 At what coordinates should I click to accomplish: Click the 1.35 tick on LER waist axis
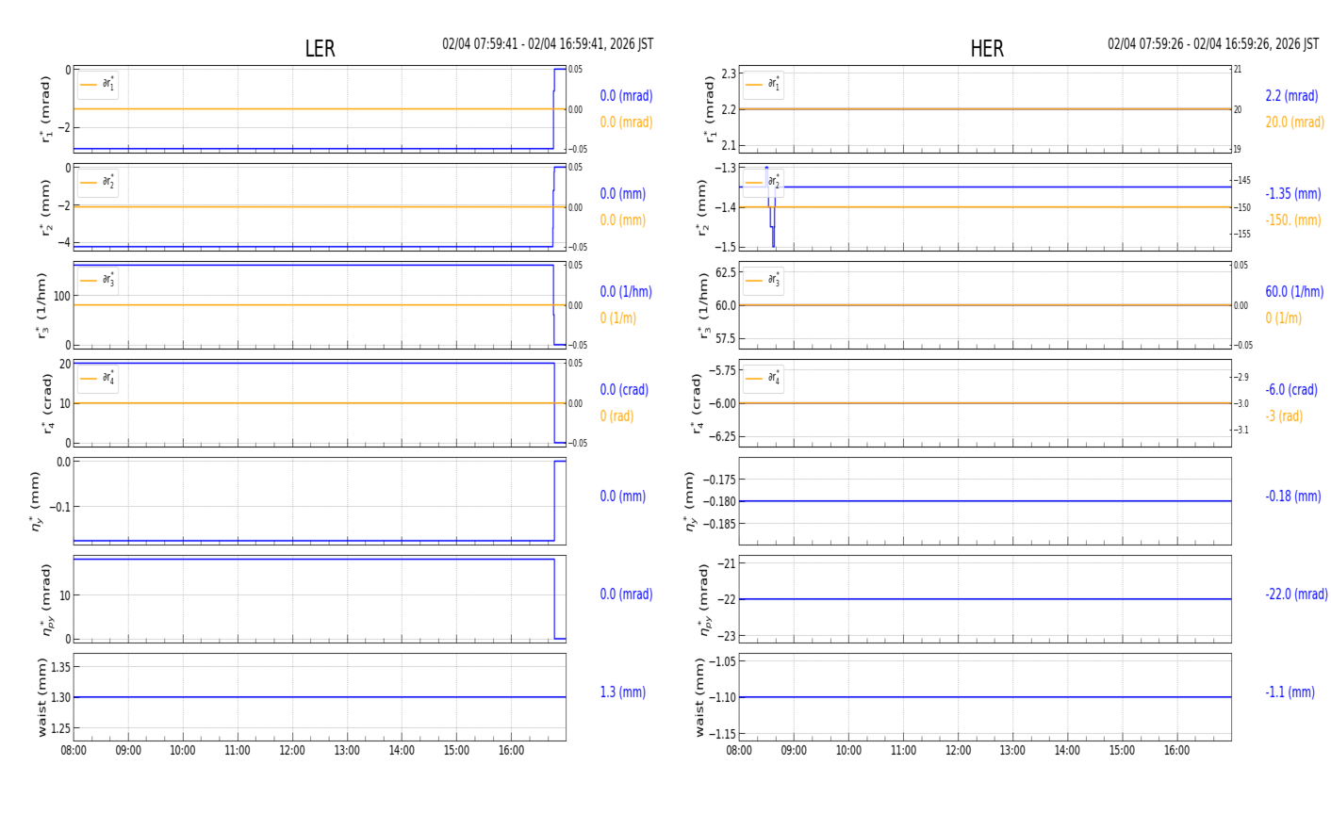click(x=60, y=667)
